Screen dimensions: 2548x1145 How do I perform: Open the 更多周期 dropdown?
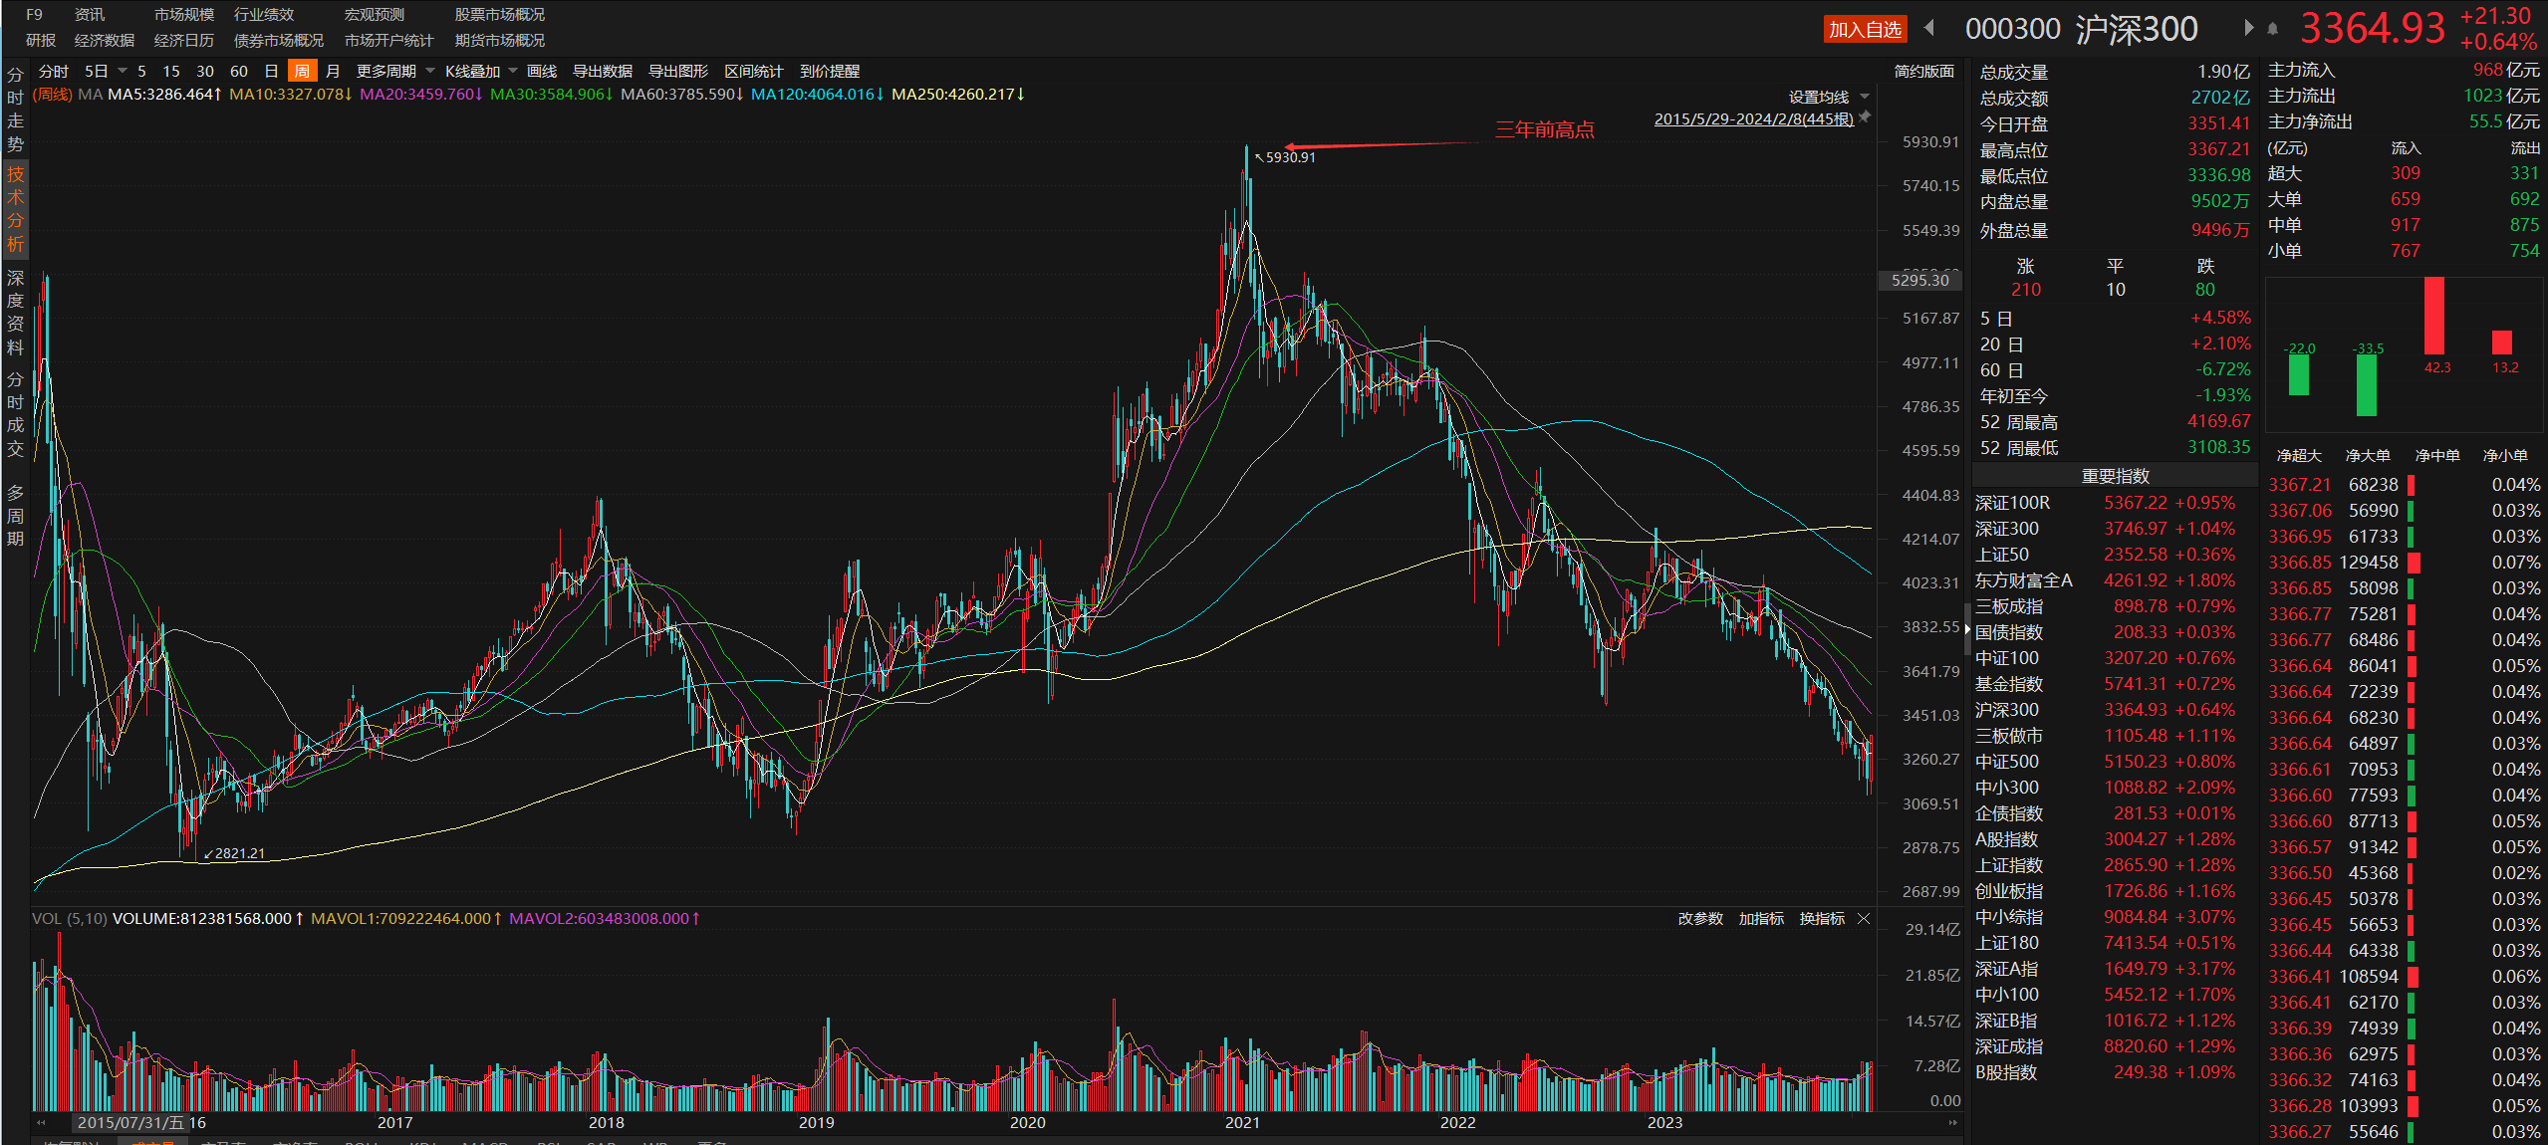(x=395, y=71)
